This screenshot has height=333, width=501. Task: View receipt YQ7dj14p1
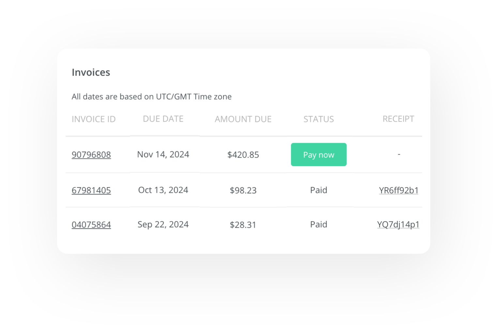point(398,224)
